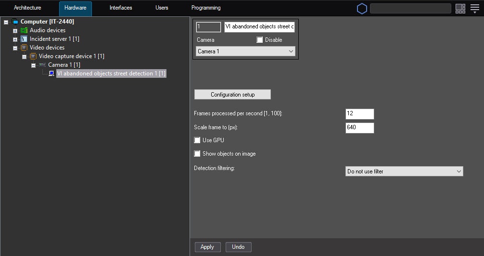Click the Computer IT-2440 tree icon
This screenshot has height=256, width=484.
[x=15, y=22]
